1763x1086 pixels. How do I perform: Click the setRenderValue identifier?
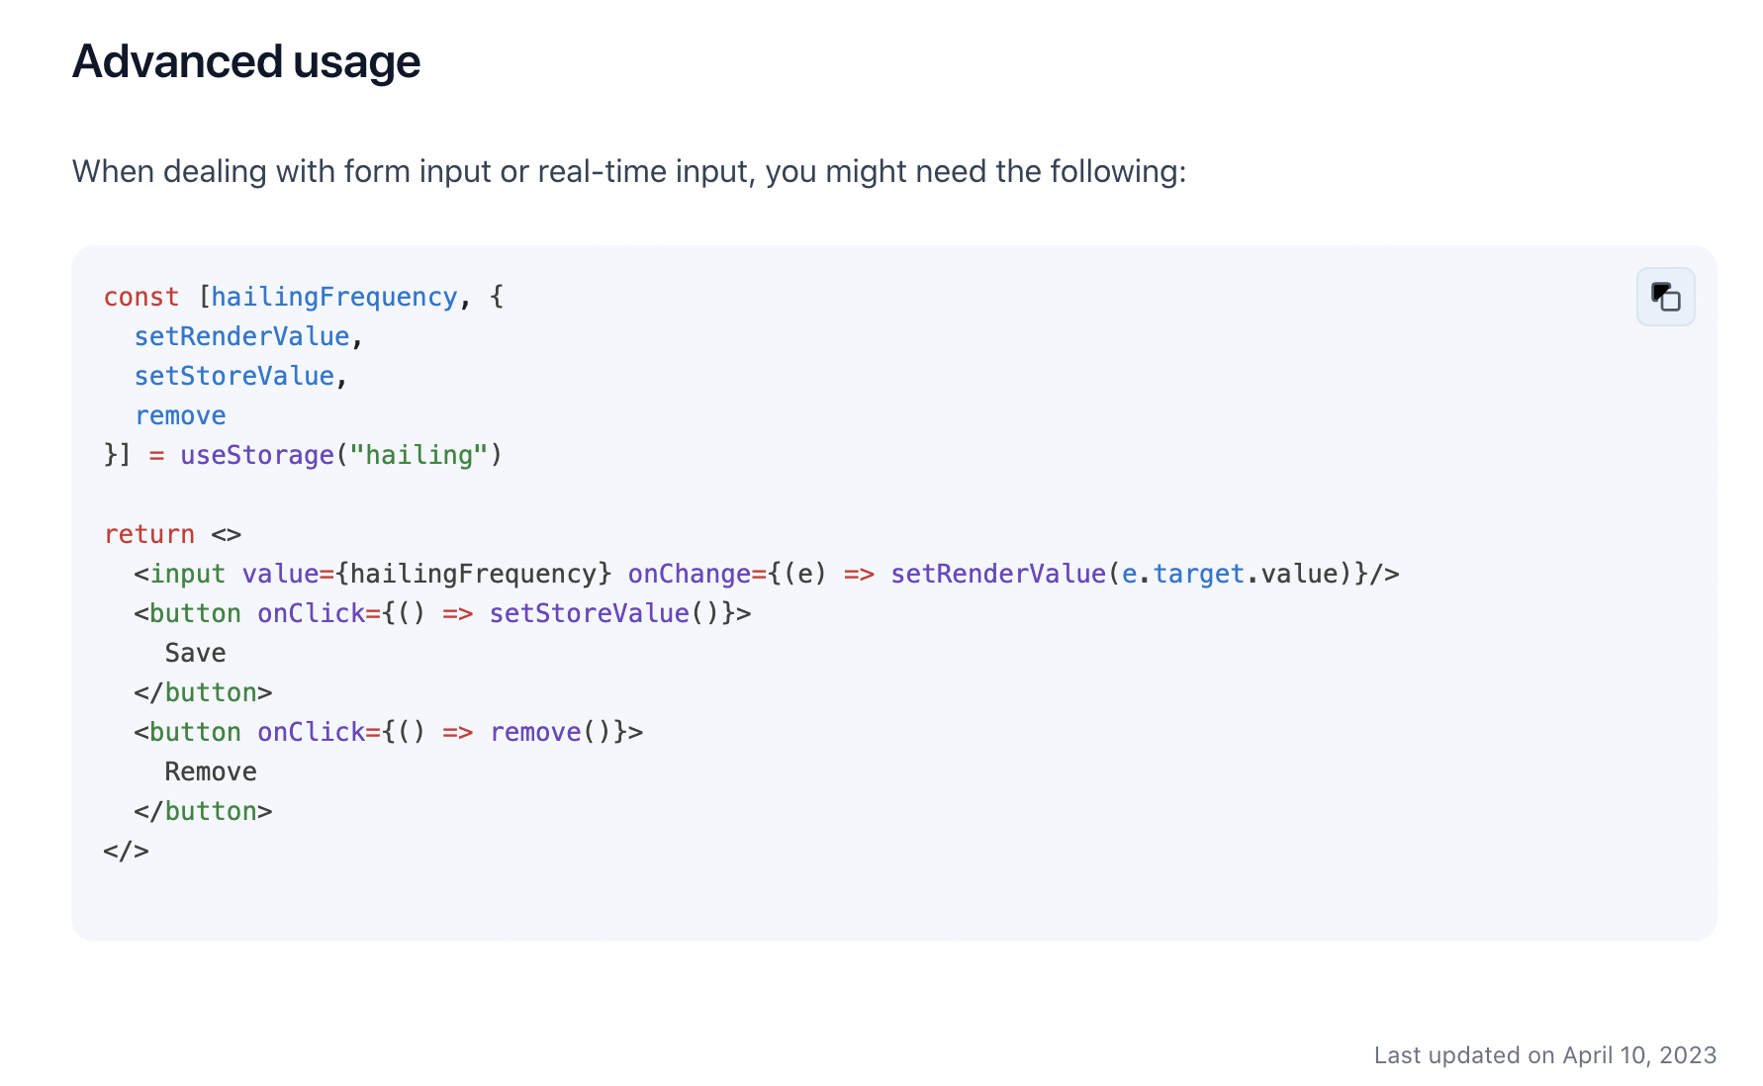coord(240,335)
